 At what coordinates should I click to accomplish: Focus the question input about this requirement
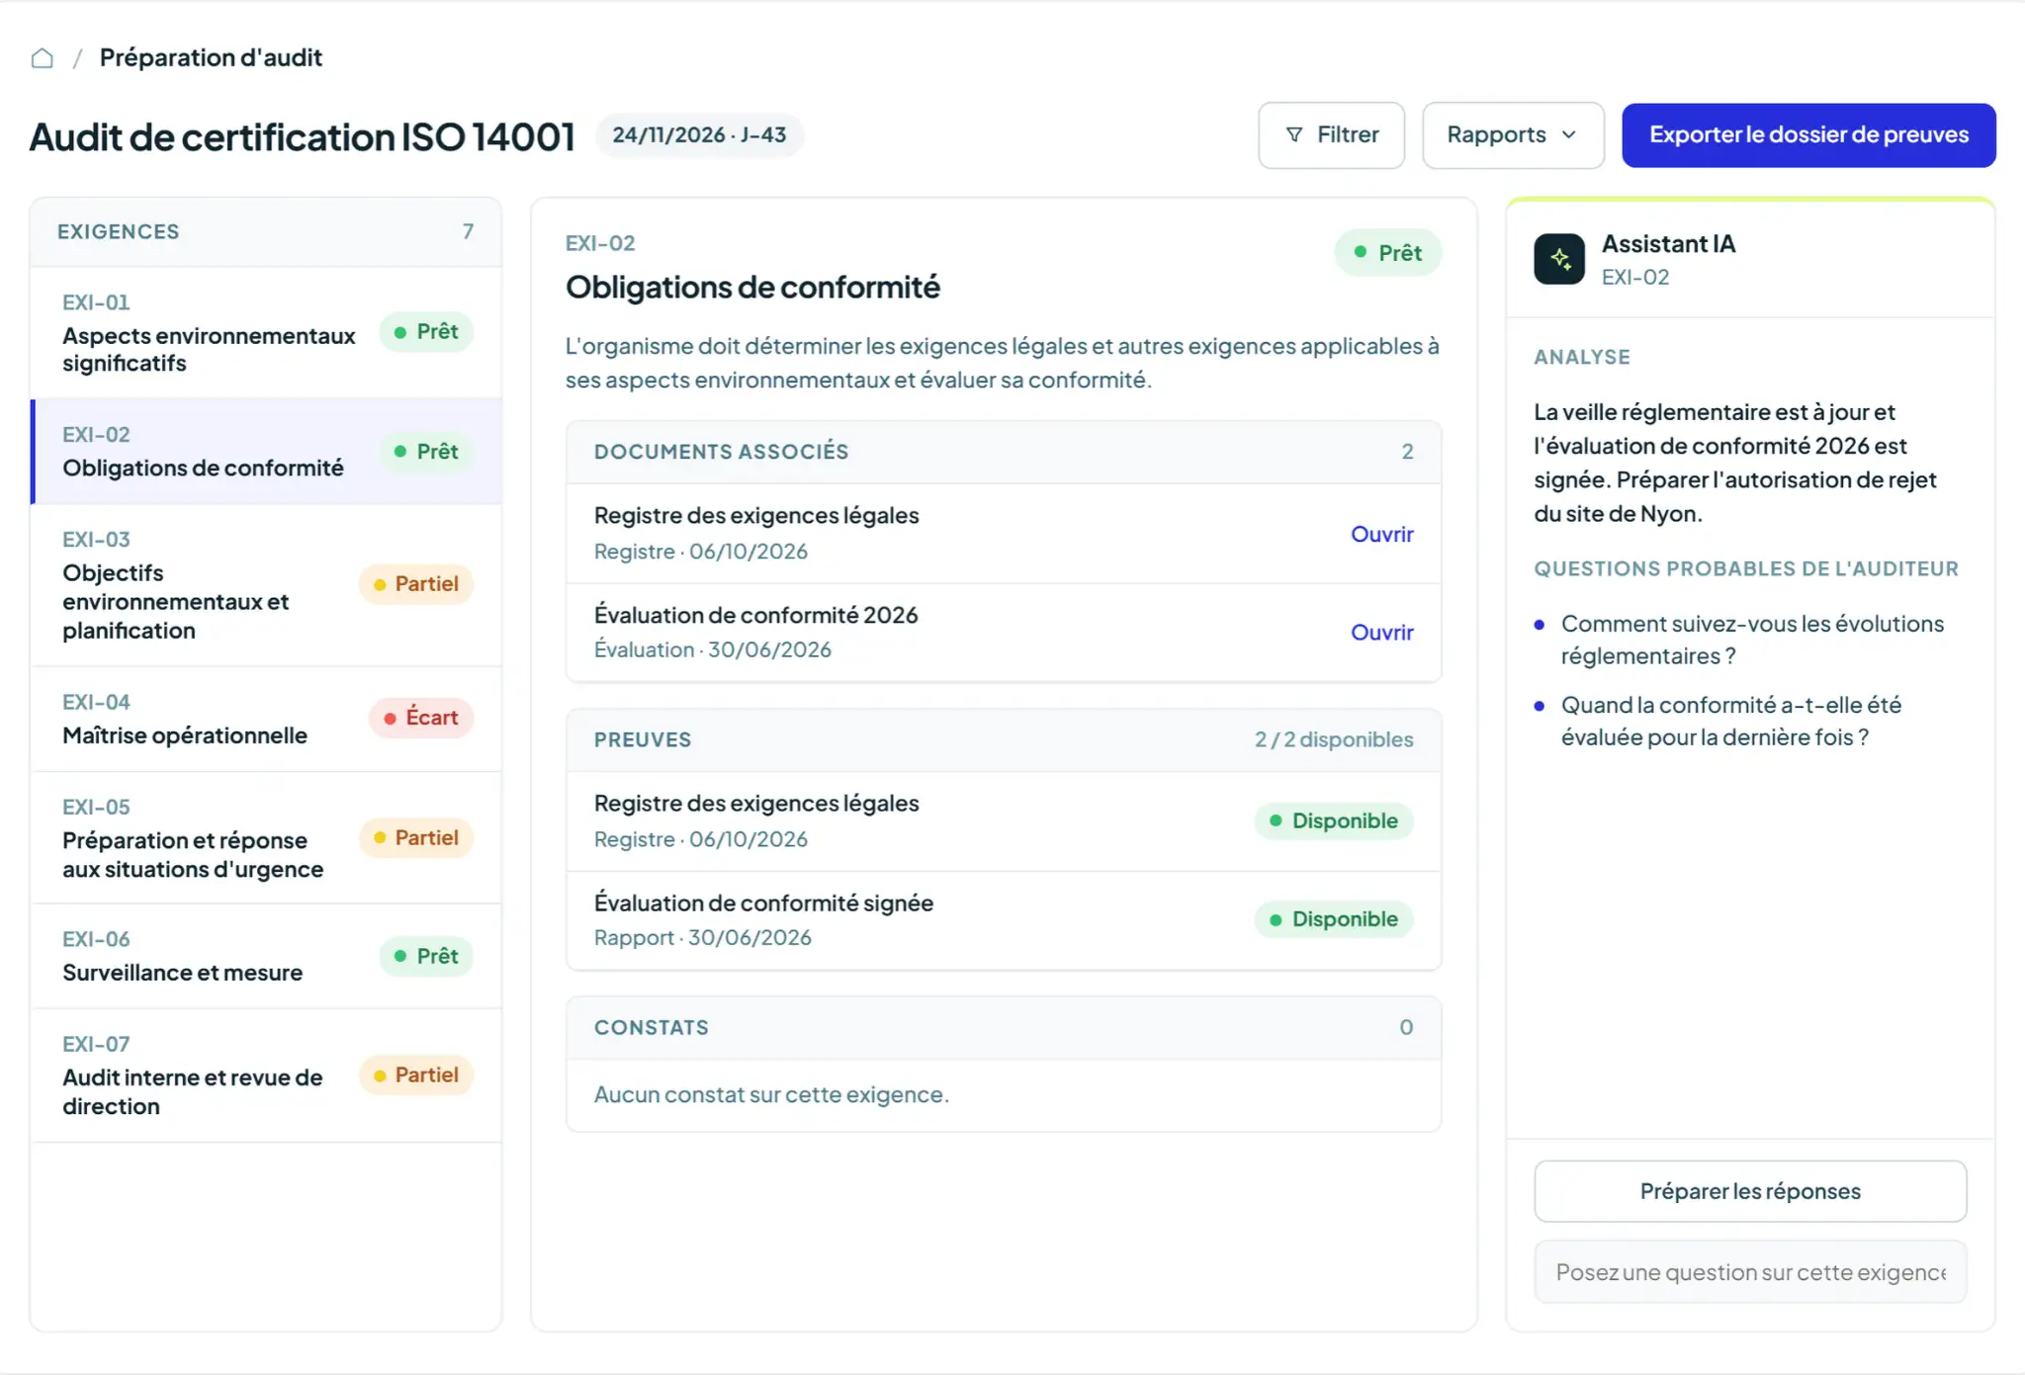tap(1750, 1272)
